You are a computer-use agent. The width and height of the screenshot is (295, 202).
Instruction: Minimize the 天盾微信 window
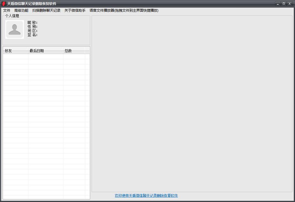pos(278,3)
